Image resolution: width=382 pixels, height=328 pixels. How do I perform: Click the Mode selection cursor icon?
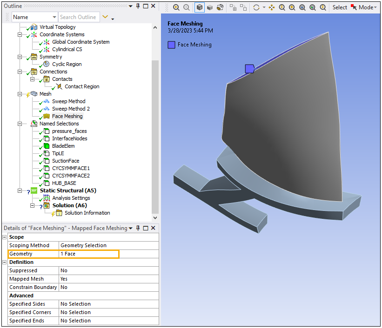pyautogui.click(x=354, y=7)
